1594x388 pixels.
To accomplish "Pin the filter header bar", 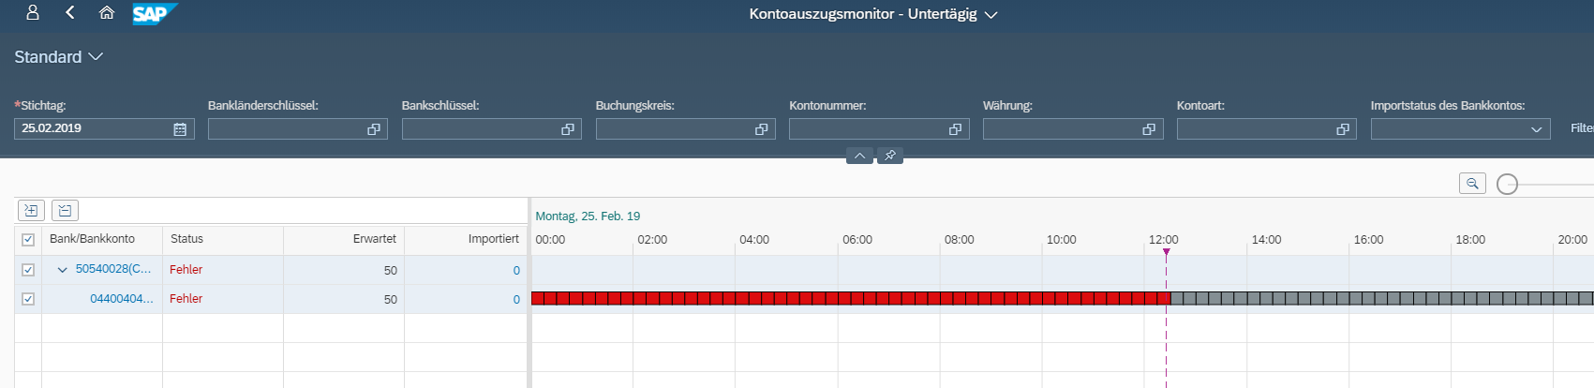I will (890, 156).
